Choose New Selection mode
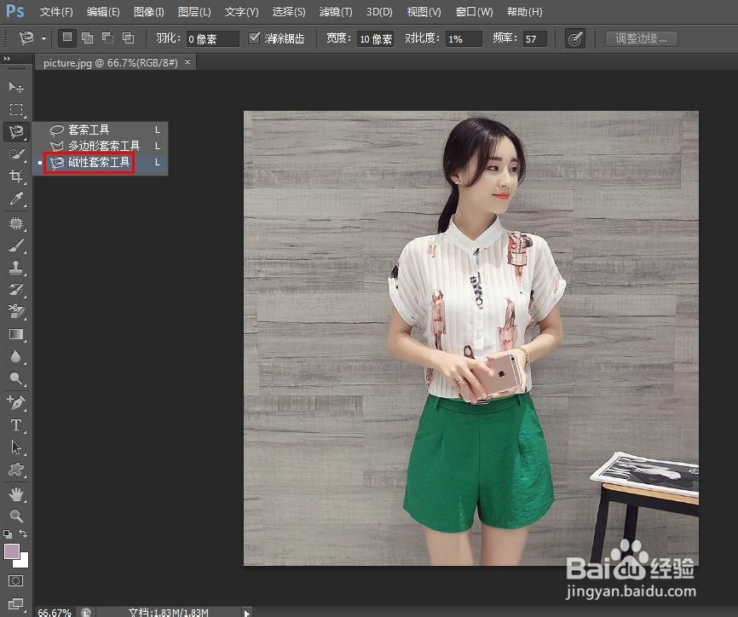Viewport: 738px width, 617px height. 67,37
